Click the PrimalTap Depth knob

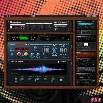tap(38, 54)
